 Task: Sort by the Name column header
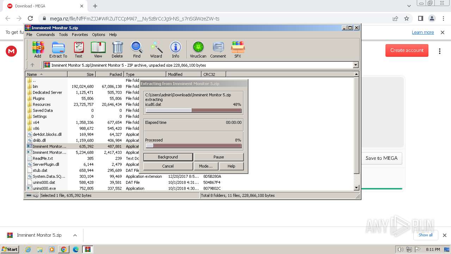[x=46, y=74]
